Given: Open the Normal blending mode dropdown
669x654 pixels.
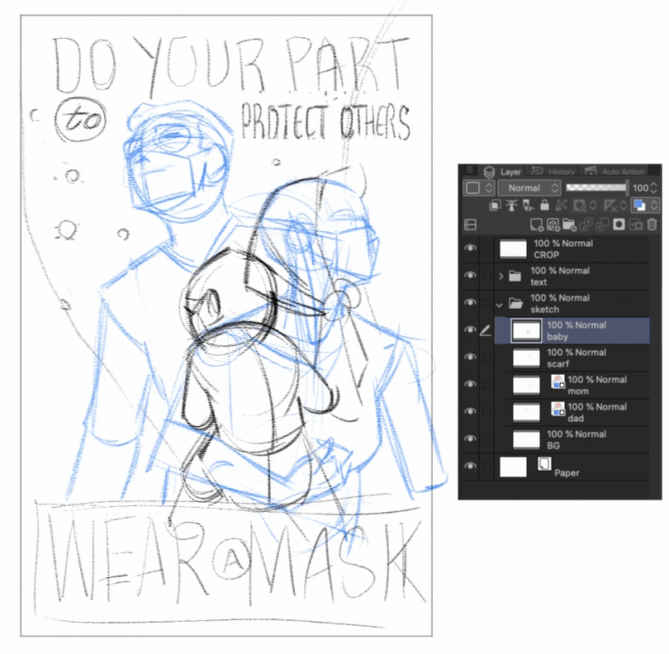Looking at the screenshot, I should click(x=529, y=188).
